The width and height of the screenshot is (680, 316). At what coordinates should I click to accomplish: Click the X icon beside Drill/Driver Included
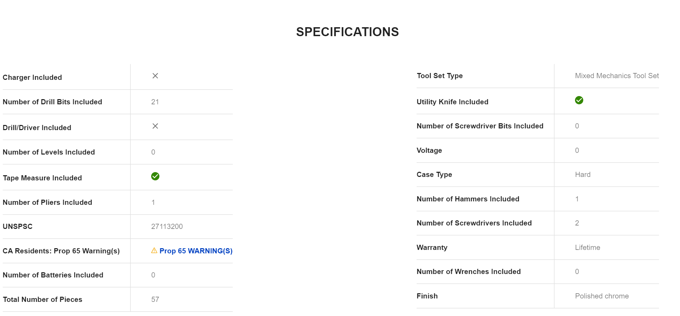[155, 126]
